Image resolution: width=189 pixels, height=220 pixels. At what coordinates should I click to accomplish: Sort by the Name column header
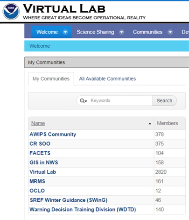click(38, 123)
